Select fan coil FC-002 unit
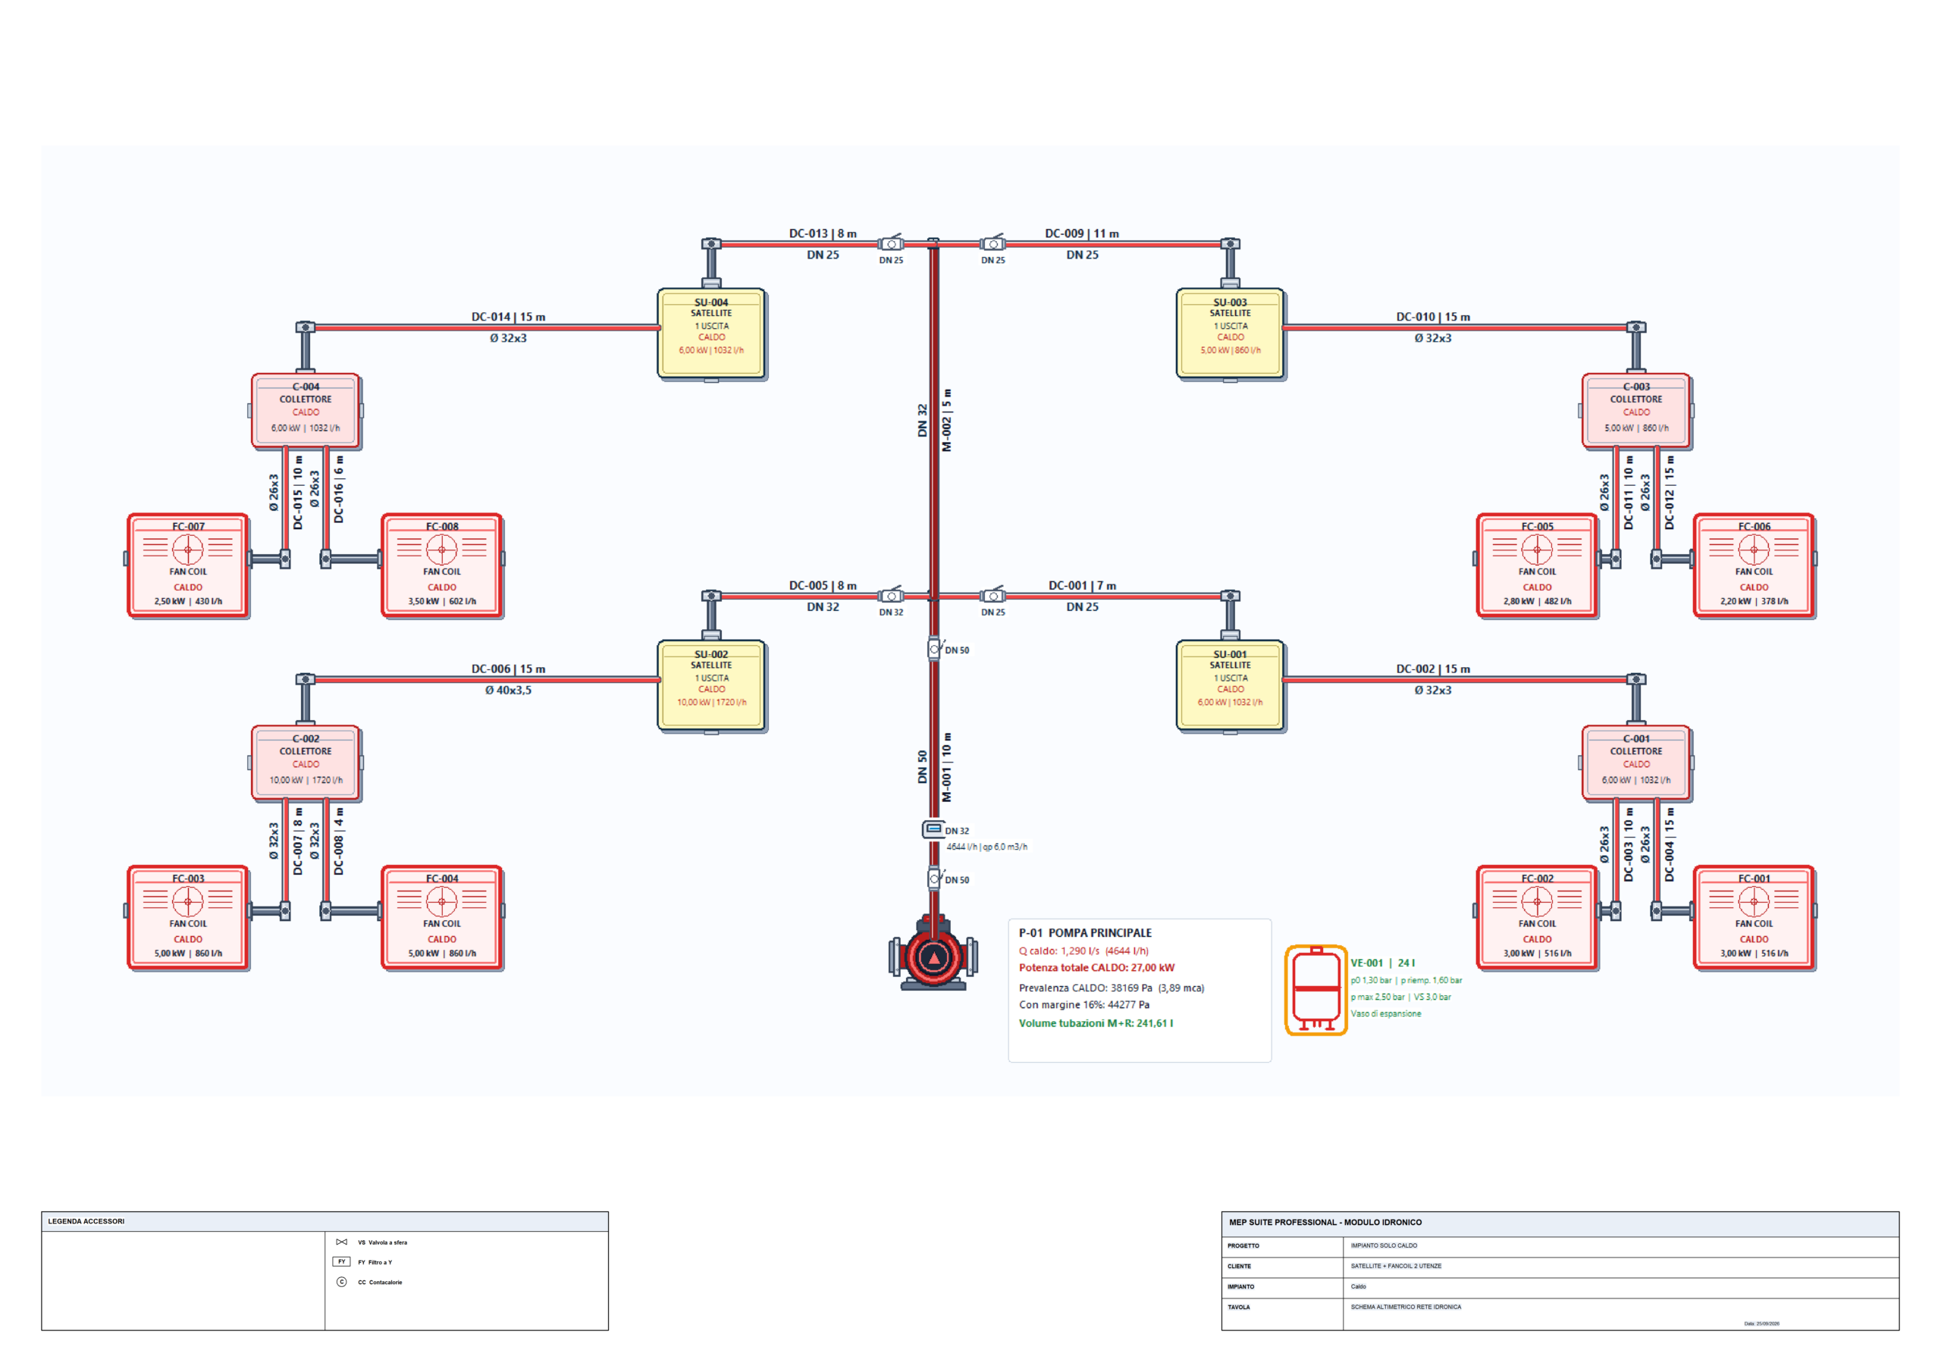Screen dimensions: 1941x1372 [1537, 918]
